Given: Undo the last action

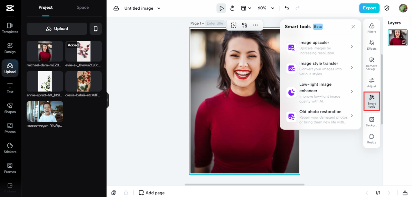Looking at the screenshot, I should tap(287, 8).
